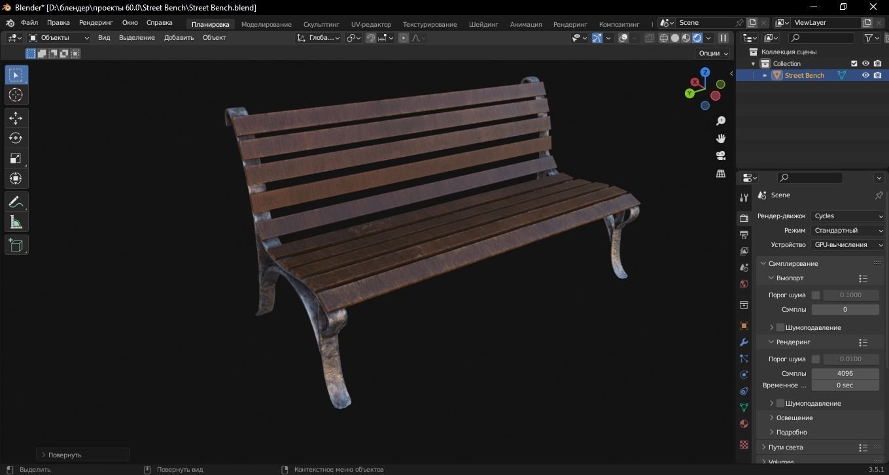Open the Объекты mode dropdown

click(59, 38)
